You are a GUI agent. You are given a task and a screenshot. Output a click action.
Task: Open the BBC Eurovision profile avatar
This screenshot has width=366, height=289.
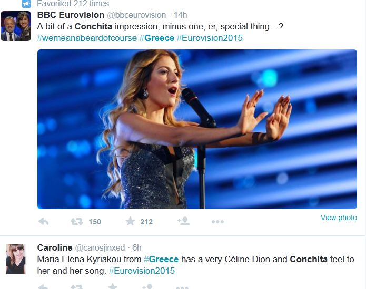(x=16, y=26)
